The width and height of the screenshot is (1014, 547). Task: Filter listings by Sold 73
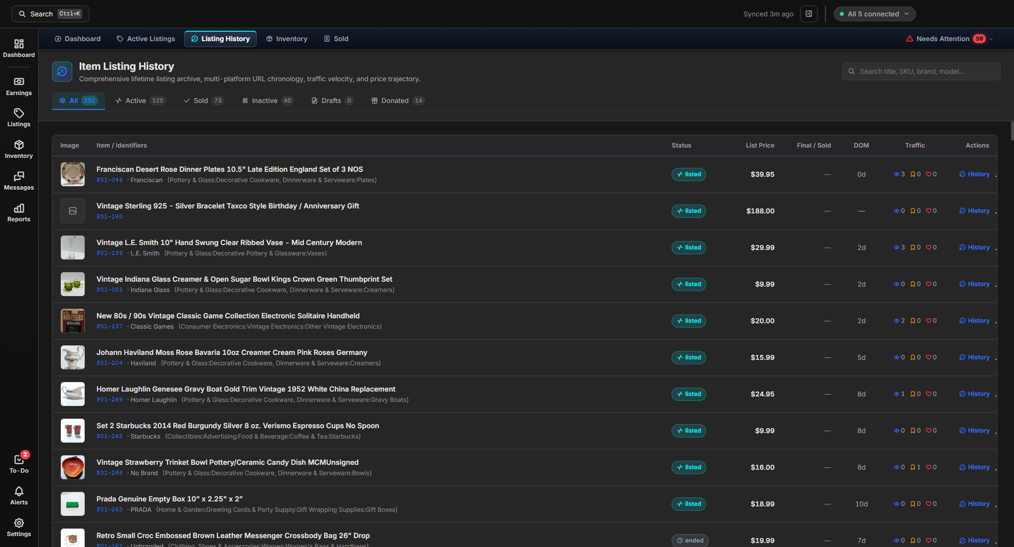pos(203,101)
